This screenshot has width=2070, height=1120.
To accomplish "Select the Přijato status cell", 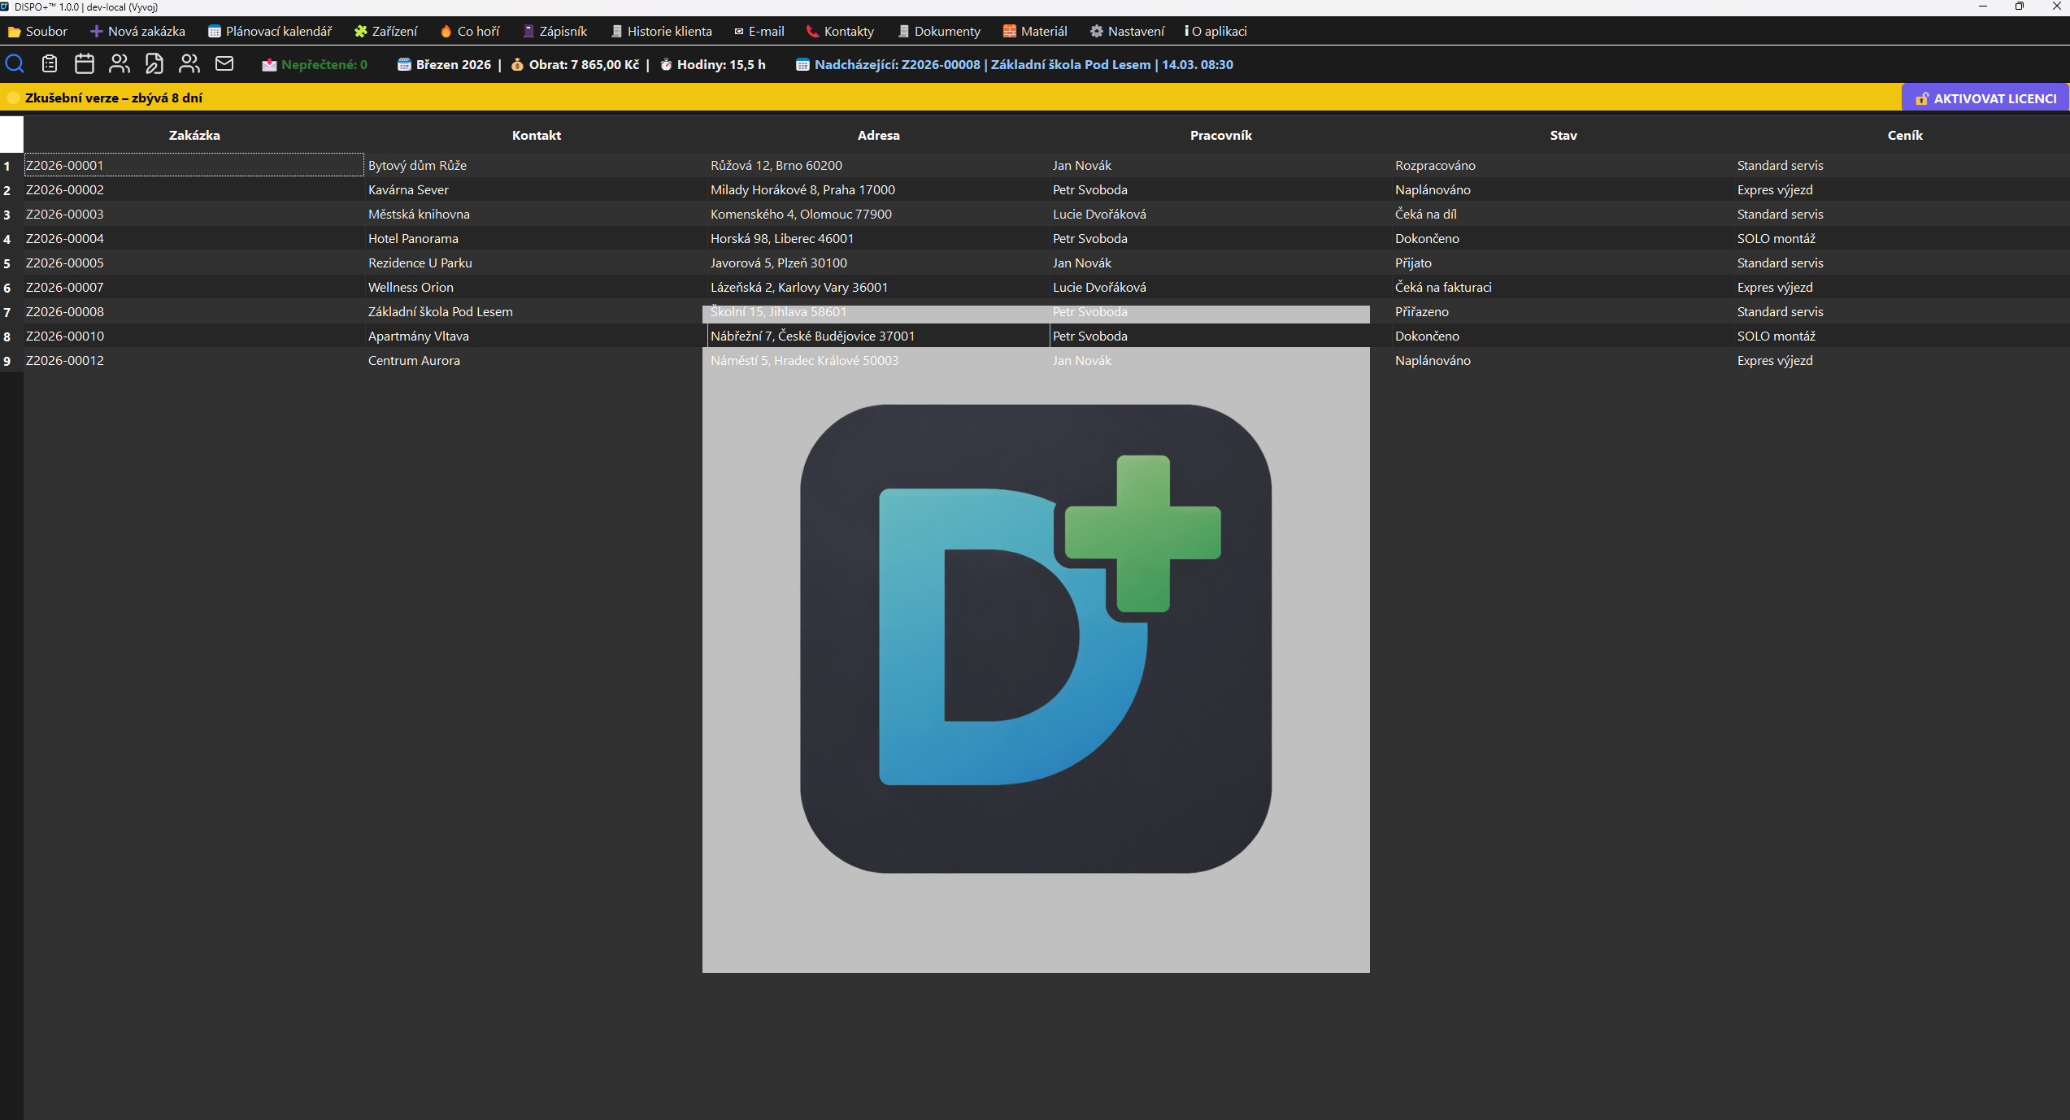I will click(x=1563, y=263).
